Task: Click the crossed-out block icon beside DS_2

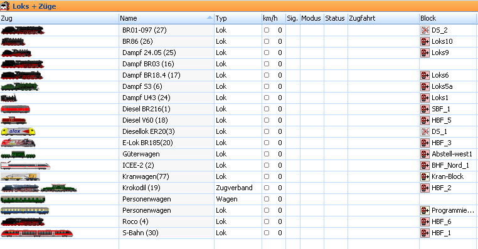Action: (425, 30)
